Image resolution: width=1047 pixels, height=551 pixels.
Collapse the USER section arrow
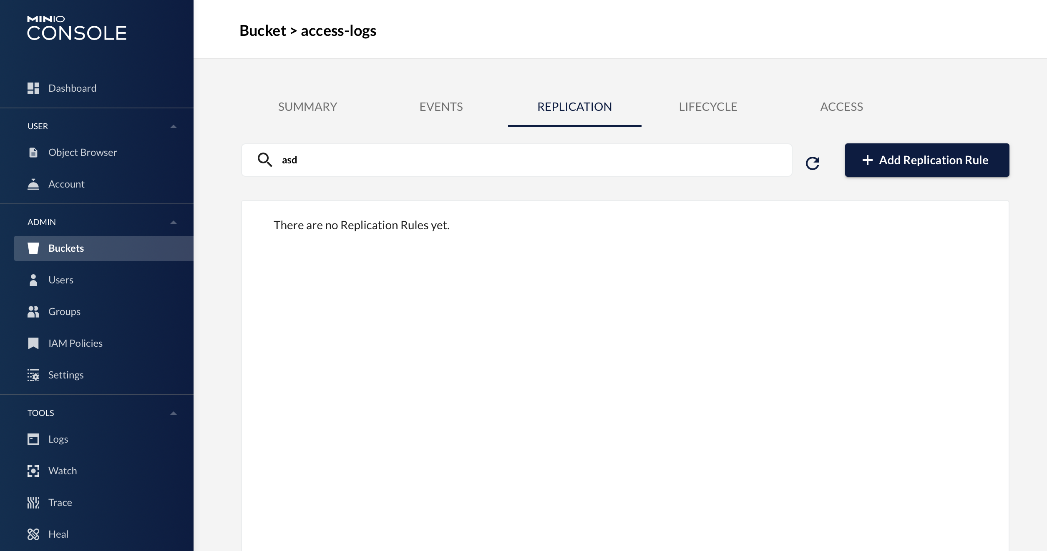point(174,126)
